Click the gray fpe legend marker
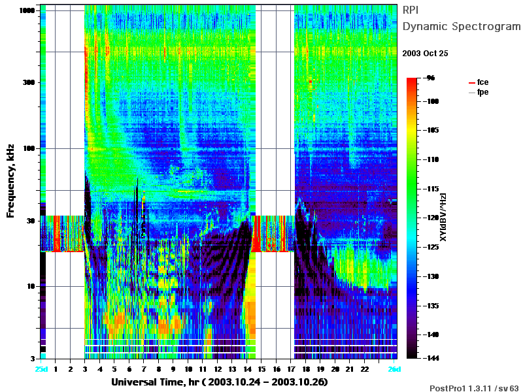This screenshot has width=523, height=392. click(x=471, y=93)
